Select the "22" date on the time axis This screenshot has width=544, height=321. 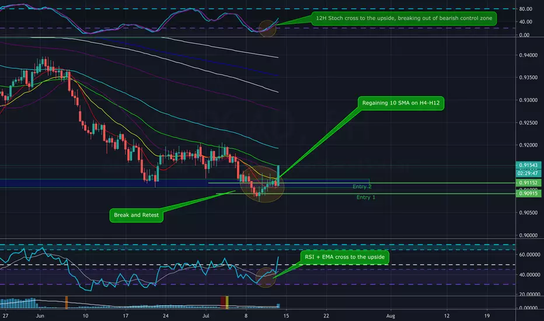coord(326,316)
